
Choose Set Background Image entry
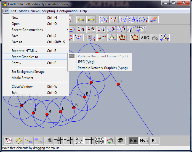(x=36, y=72)
